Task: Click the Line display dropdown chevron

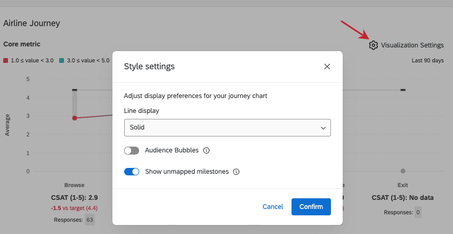Action: tap(323, 128)
